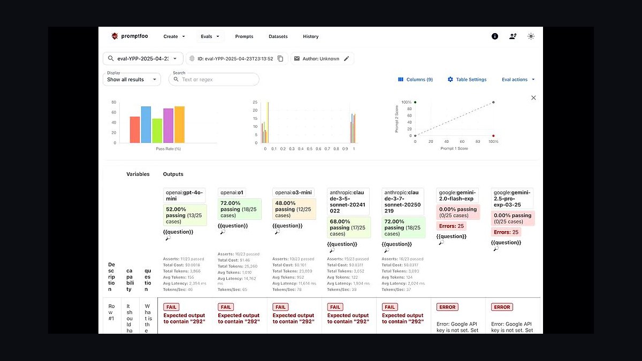The width and height of the screenshot is (642, 361).
Task: Click the anthropic:claude-3-7-sonnet-20250219 provider label
Action: [x=402, y=201]
